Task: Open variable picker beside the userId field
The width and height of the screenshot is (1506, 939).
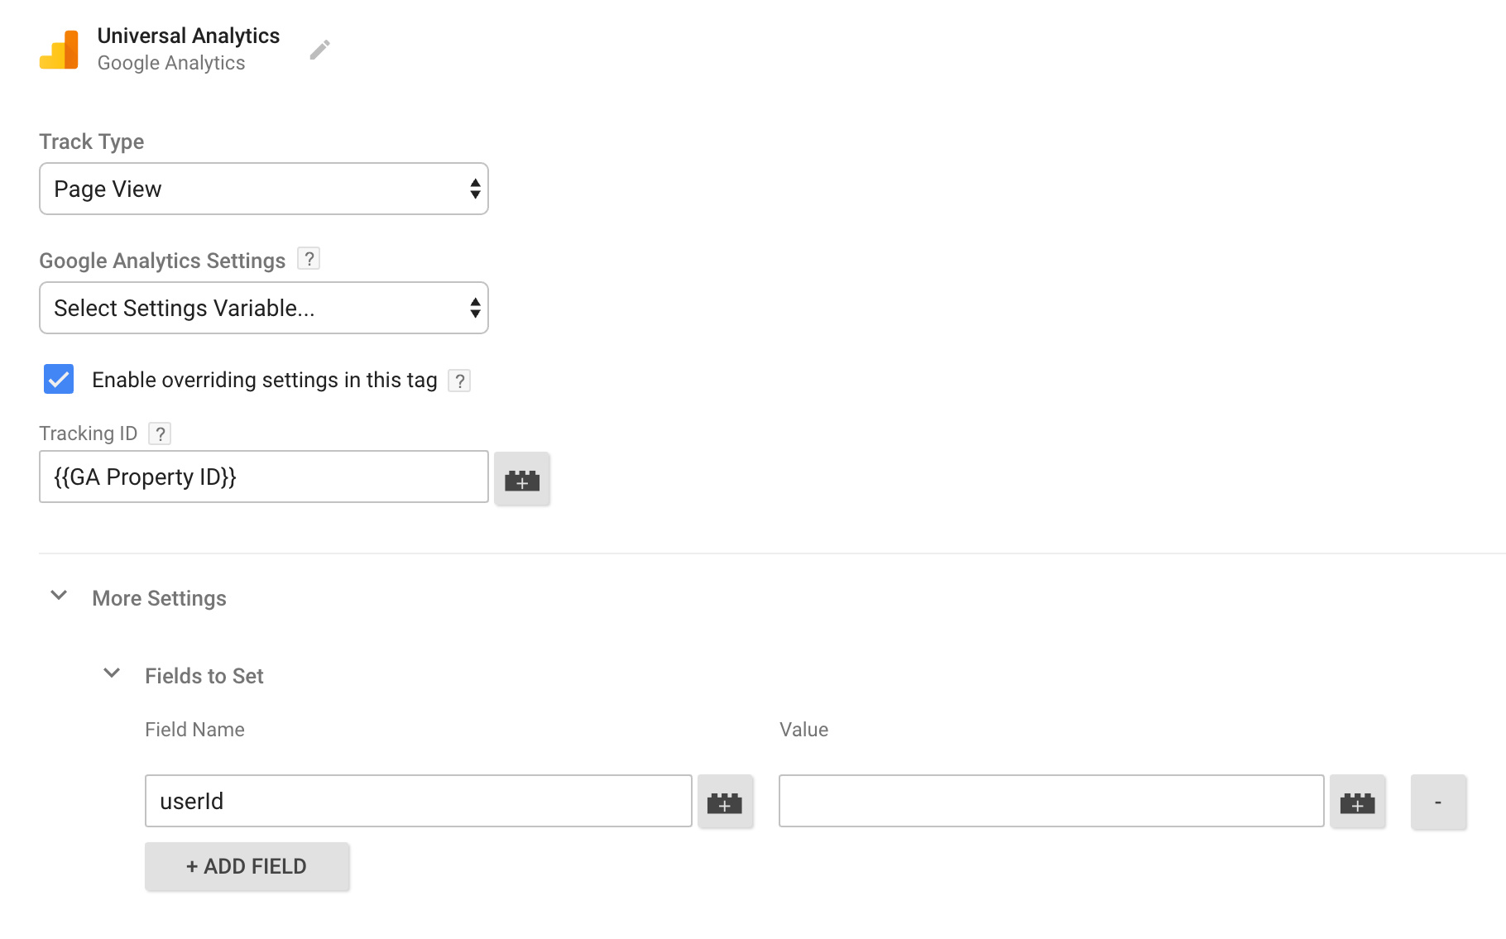Action: pos(725,801)
